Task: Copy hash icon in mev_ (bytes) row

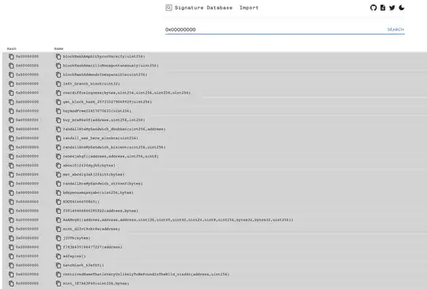Action: coord(11,174)
